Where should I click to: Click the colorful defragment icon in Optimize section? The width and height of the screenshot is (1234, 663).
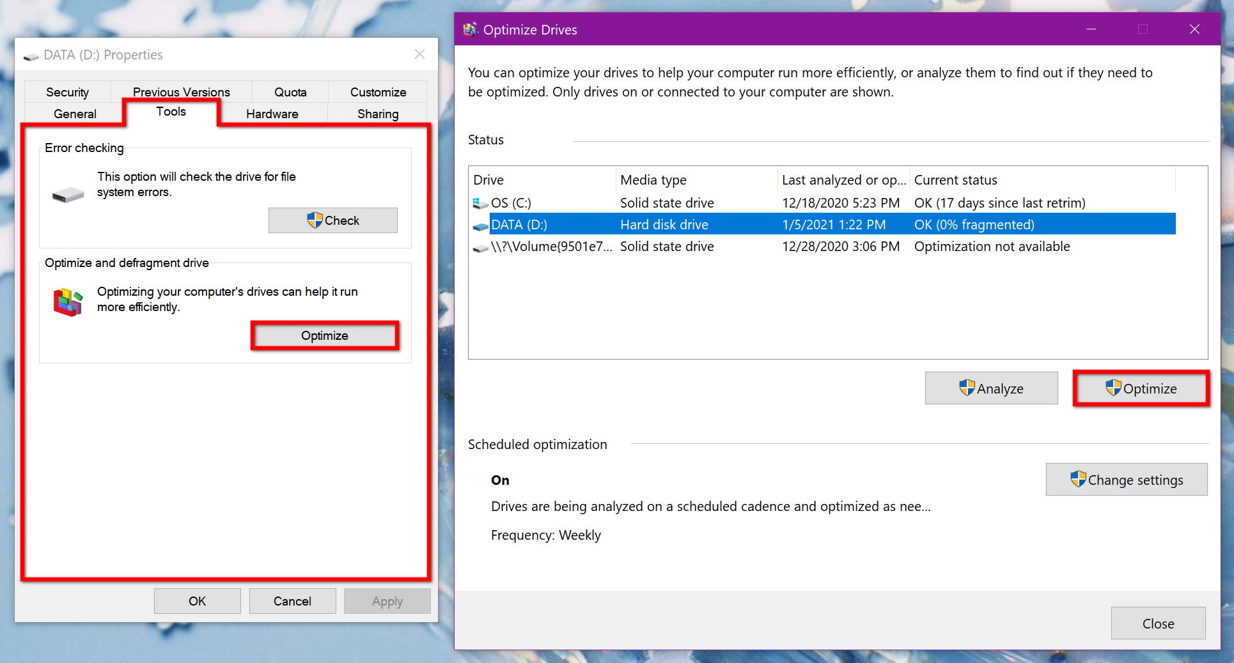pyautogui.click(x=67, y=301)
